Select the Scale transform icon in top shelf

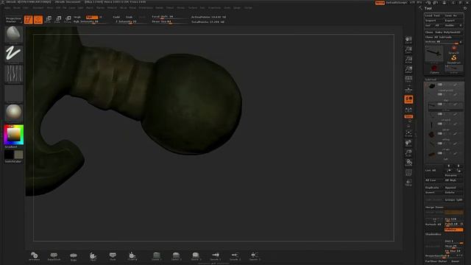(x=58, y=20)
